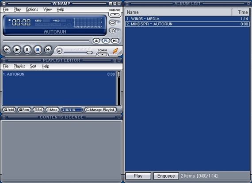
Task: Open the Playlist menu in Playlist Editor
Action: pyautogui.click(x=19, y=66)
